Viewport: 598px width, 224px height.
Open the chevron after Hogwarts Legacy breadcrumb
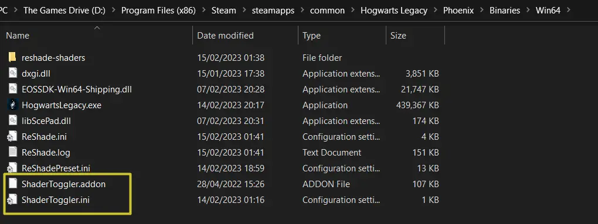coord(435,11)
